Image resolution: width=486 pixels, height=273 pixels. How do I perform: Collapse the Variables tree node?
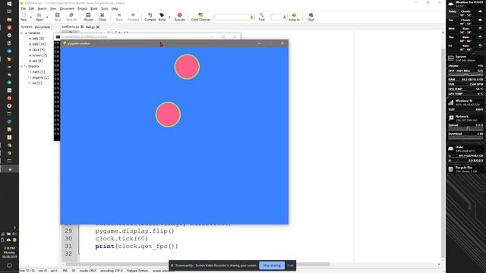click(x=22, y=33)
